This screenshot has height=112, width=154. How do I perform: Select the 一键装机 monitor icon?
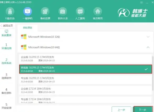[x=27, y=12]
